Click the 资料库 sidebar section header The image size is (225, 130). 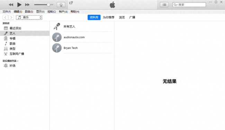pyautogui.click(x=6, y=23)
